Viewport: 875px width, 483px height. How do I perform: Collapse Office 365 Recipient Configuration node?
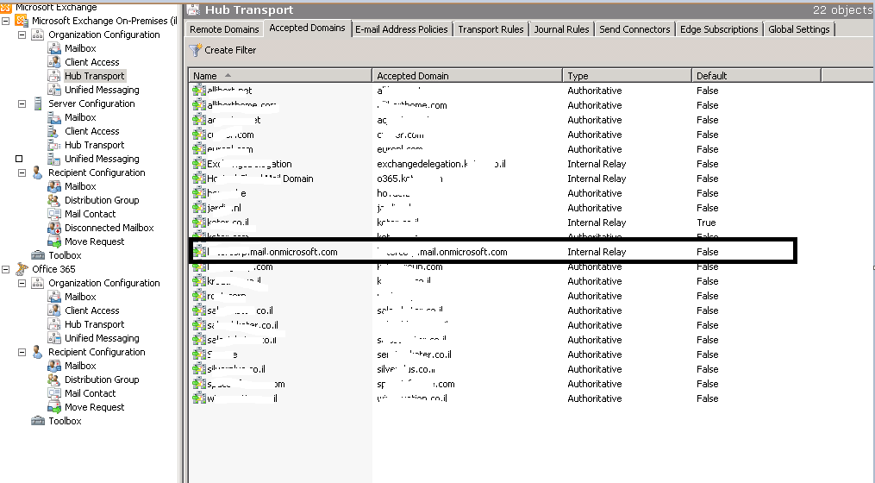[x=22, y=353]
